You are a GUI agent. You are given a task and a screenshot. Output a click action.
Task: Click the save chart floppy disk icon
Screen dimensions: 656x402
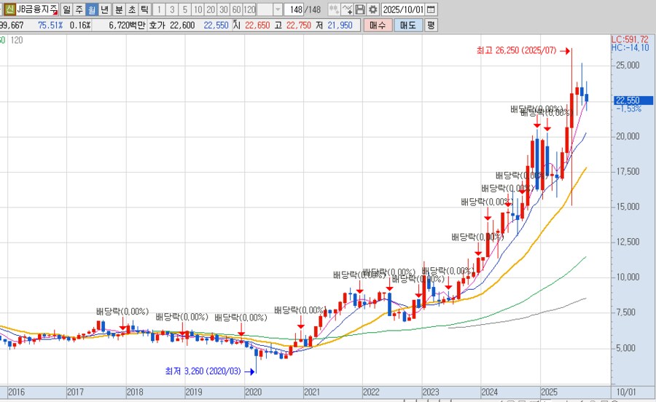point(360,9)
